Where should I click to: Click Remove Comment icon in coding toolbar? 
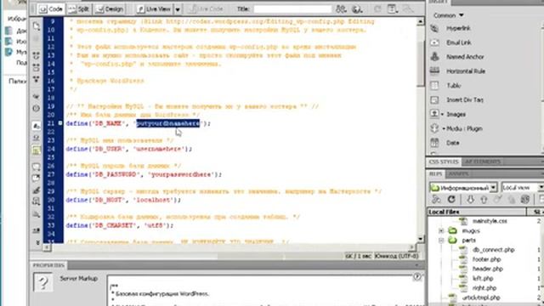pos(36,178)
